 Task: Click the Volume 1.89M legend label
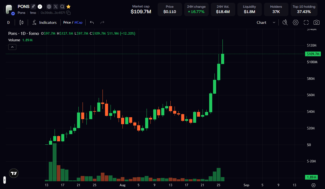coord(20,40)
